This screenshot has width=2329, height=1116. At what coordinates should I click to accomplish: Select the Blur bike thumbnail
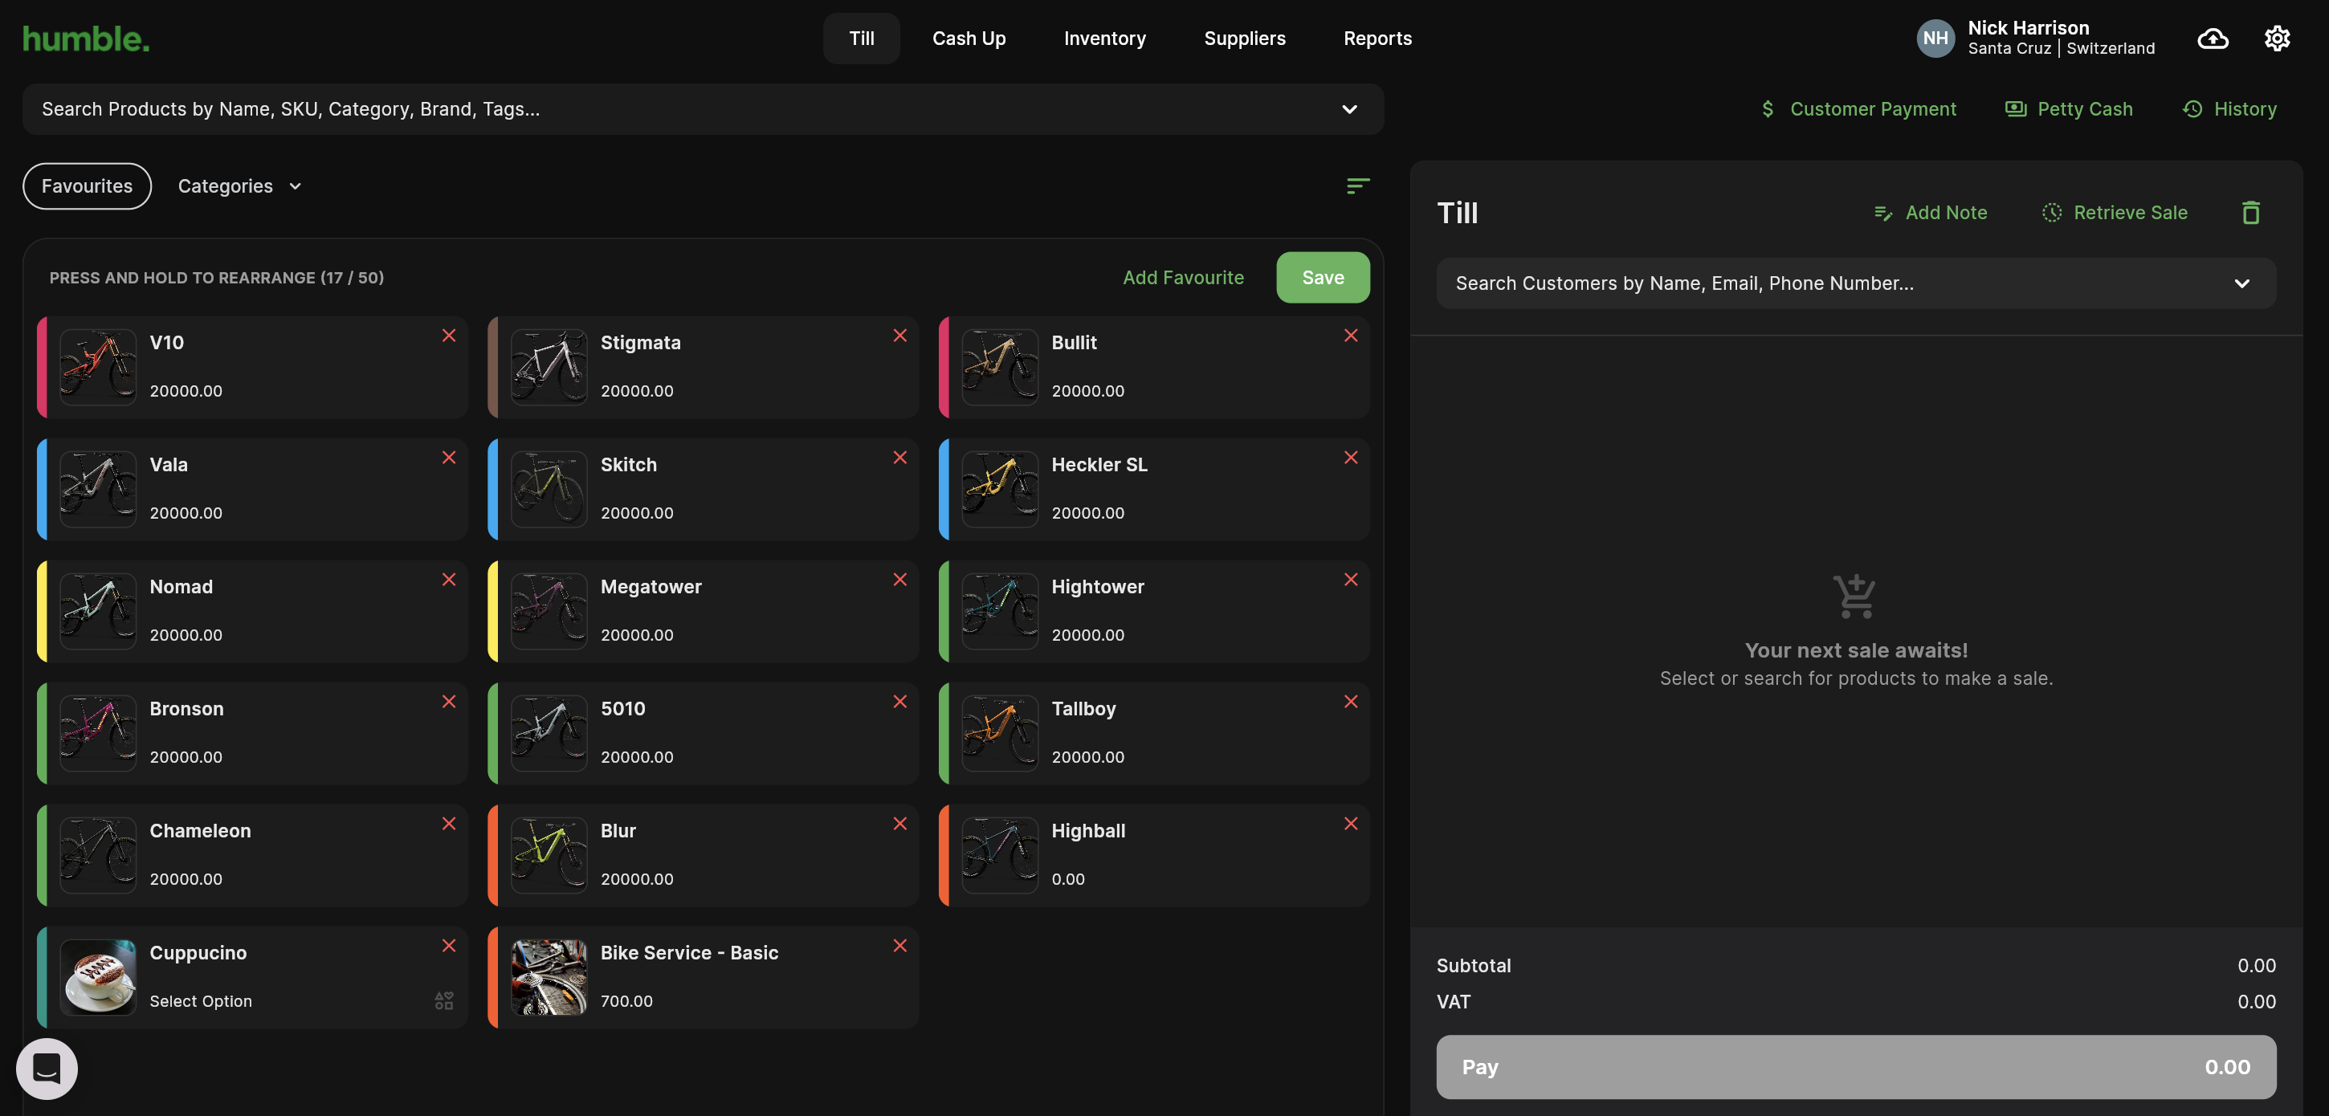pos(549,855)
